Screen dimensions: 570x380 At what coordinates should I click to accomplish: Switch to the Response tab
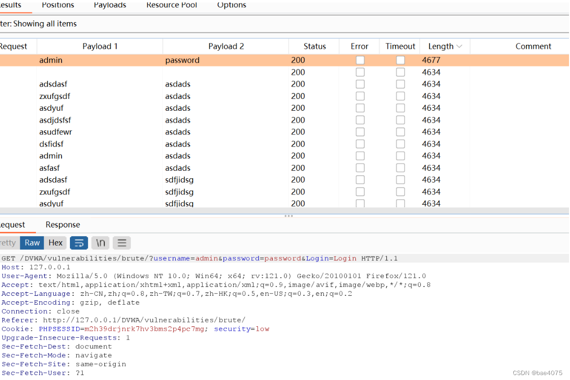point(63,225)
